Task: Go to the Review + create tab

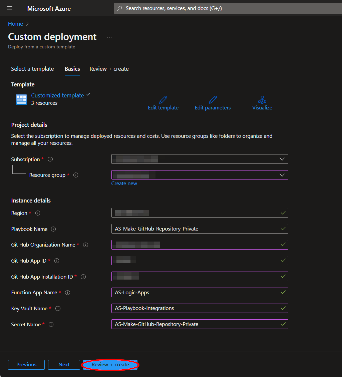Action: (x=109, y=69)
